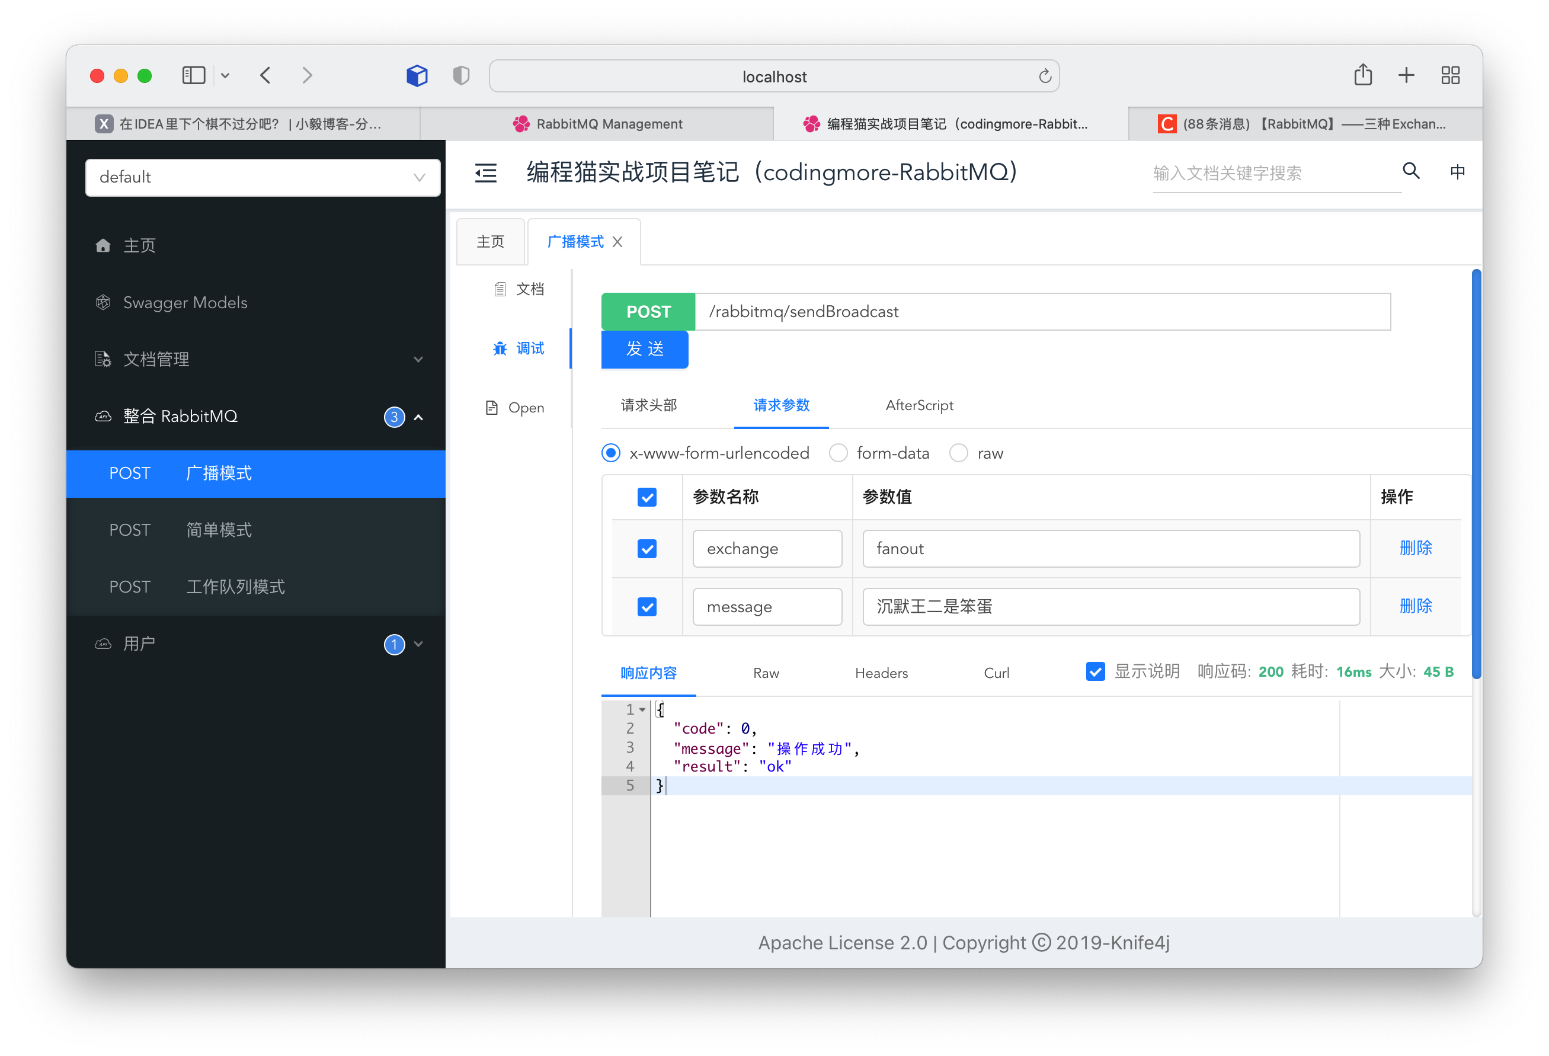Click the language switch 中 icon
The width and height of the screenshot is (1549, 1056).
point(1457,172)
